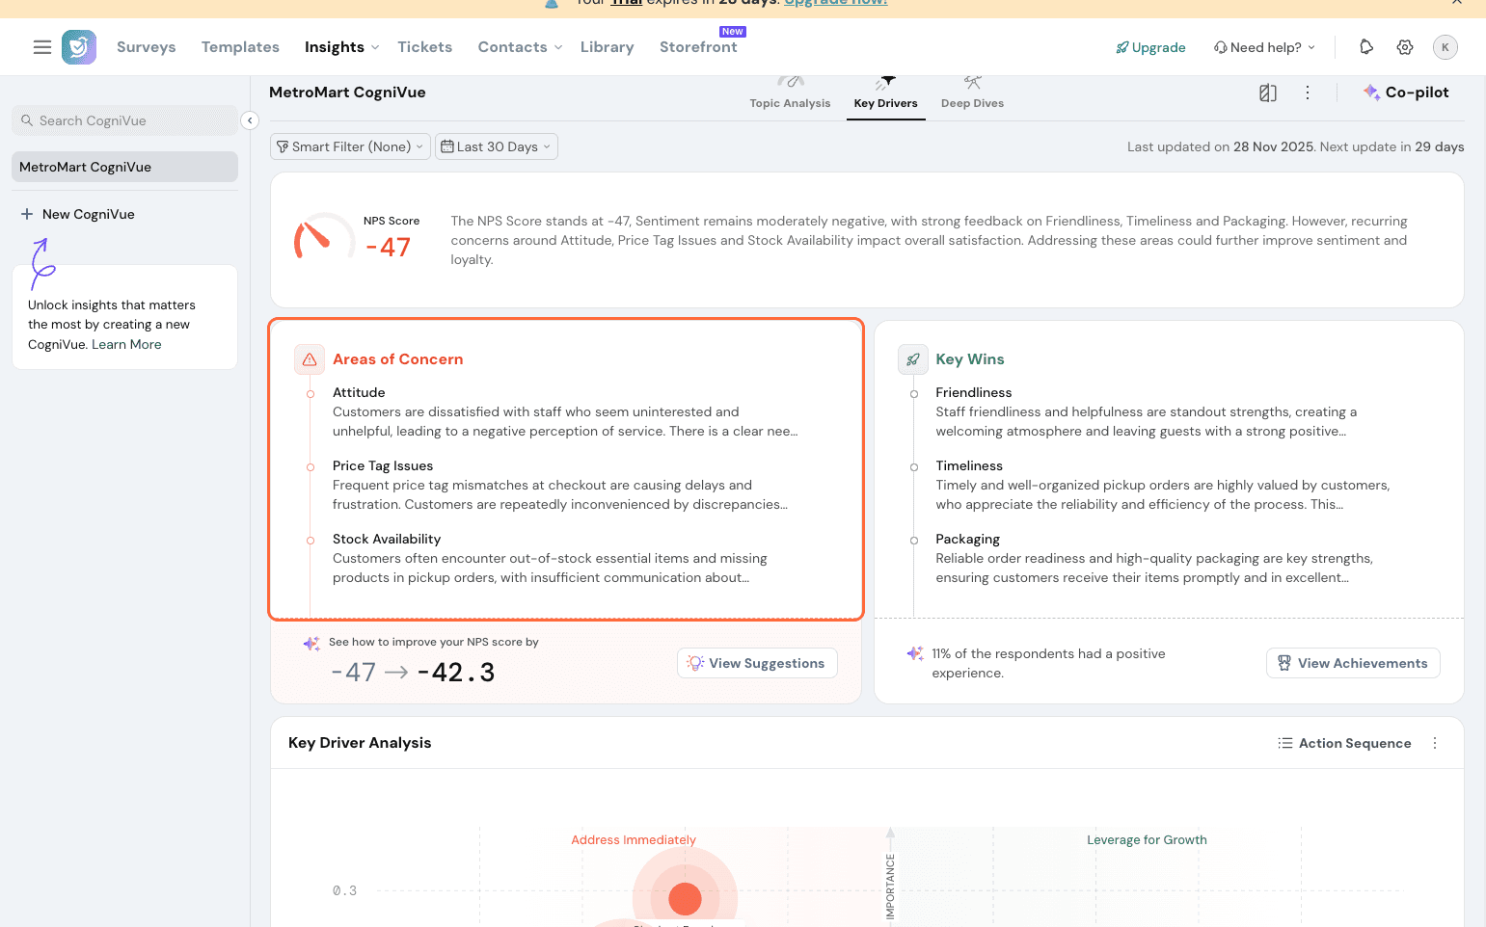Open the Deep Dives tab
Image resolution: width=1486 pixels, height=927 pixels.
click(x=972, y=94)
